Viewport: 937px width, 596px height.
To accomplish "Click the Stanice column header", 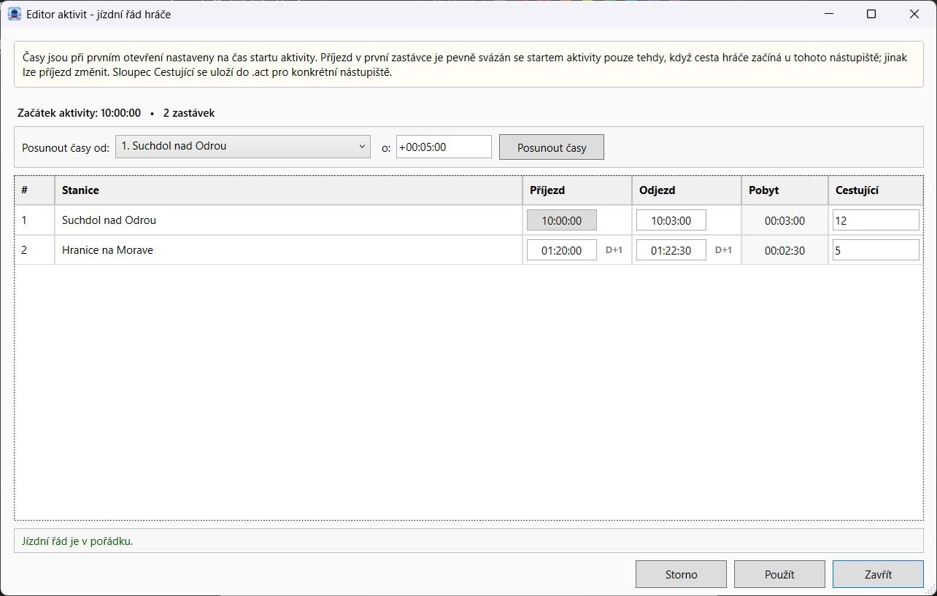I will pyautogui.click(x=288, y=190).
